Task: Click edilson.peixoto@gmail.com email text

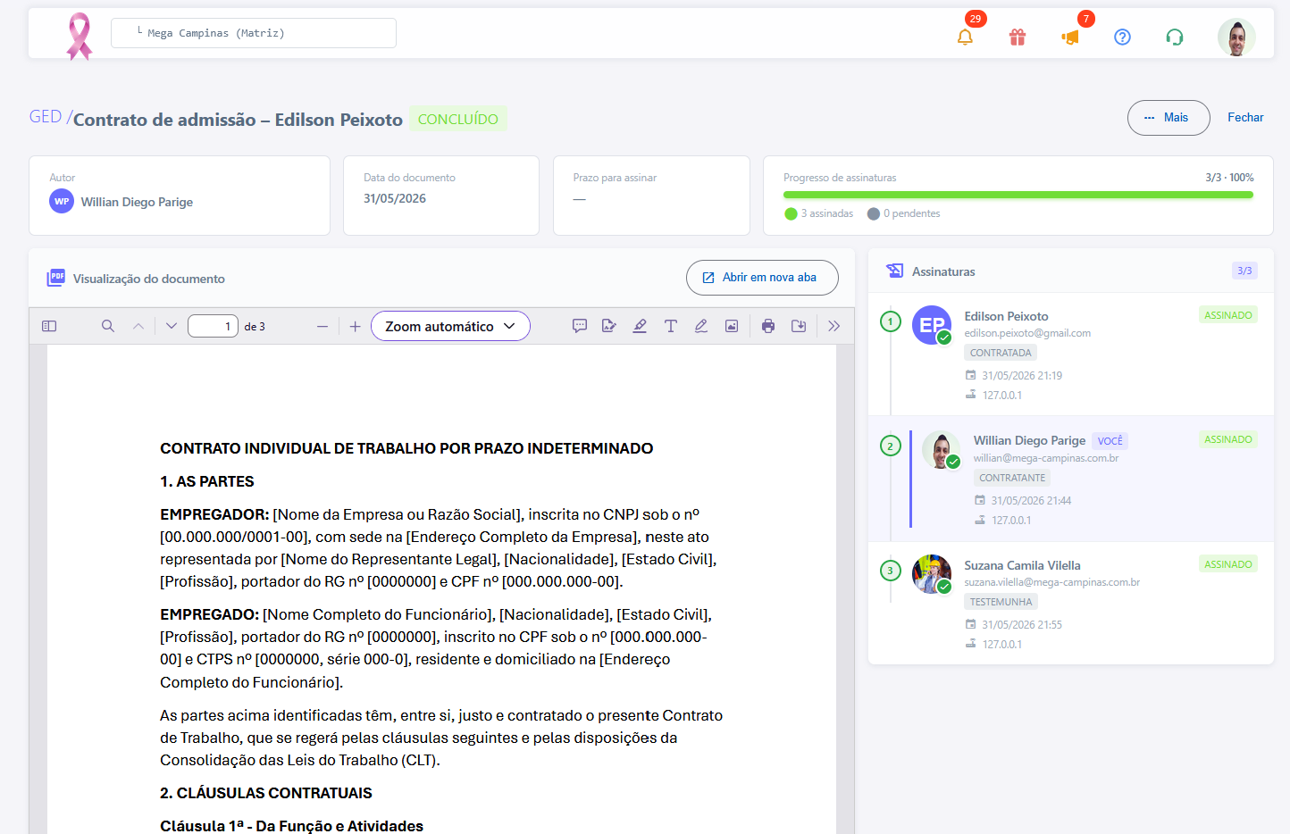Action: click(1027, 333)
